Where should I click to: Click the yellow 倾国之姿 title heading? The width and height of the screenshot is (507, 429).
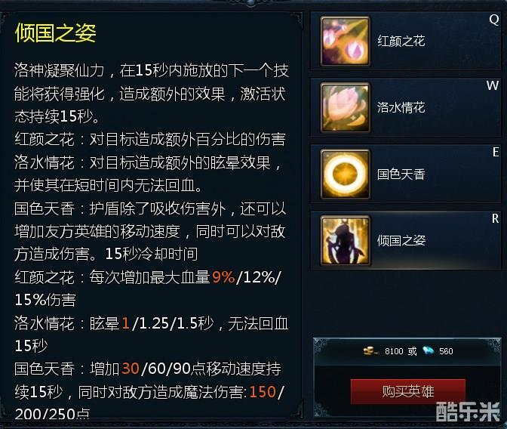(56, 33)
